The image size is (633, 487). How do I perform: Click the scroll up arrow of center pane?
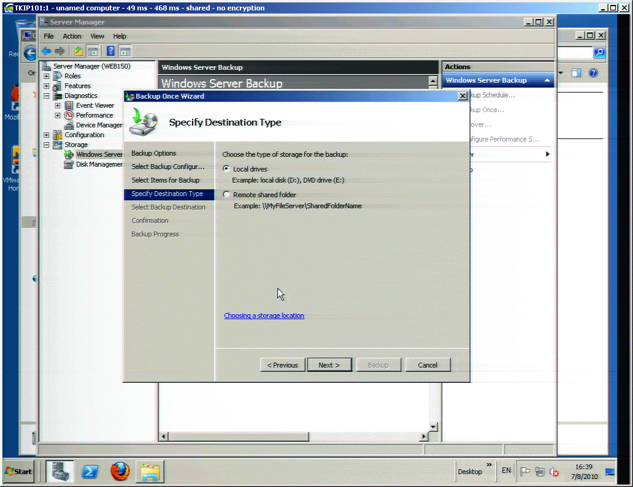pyautogui.click(x=433, y=81)
